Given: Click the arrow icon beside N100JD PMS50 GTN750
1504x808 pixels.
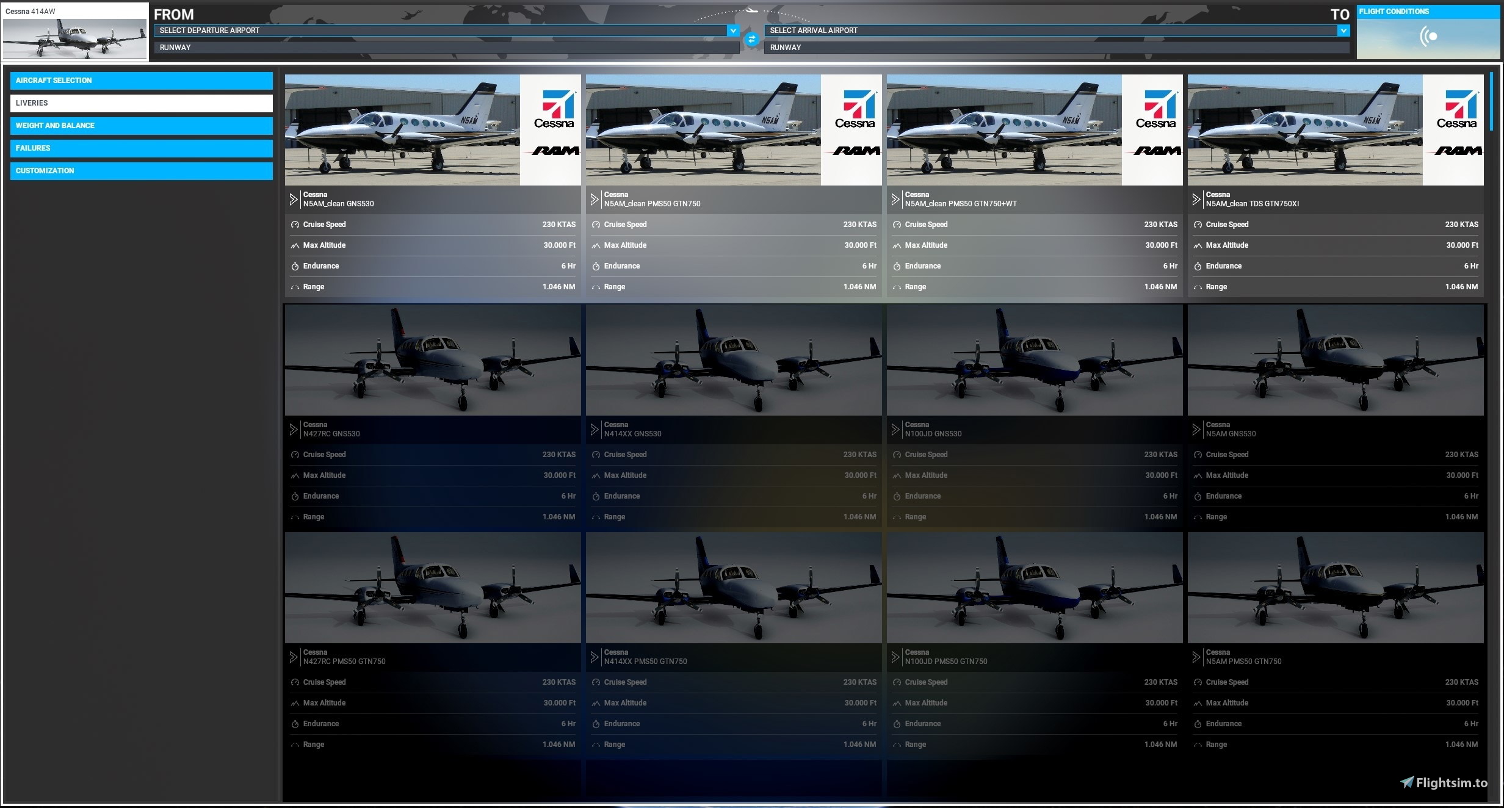Looking at the screenshot, I should click(895, 657).
